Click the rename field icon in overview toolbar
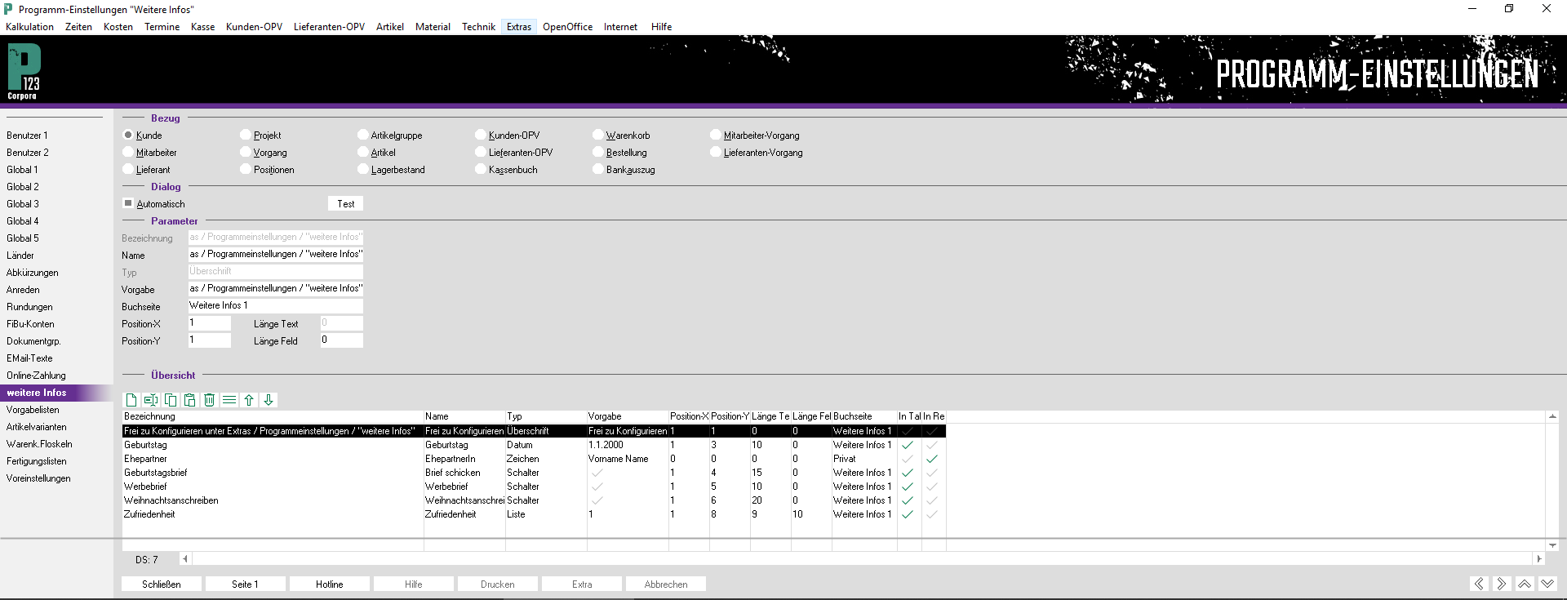 (151, 400)
